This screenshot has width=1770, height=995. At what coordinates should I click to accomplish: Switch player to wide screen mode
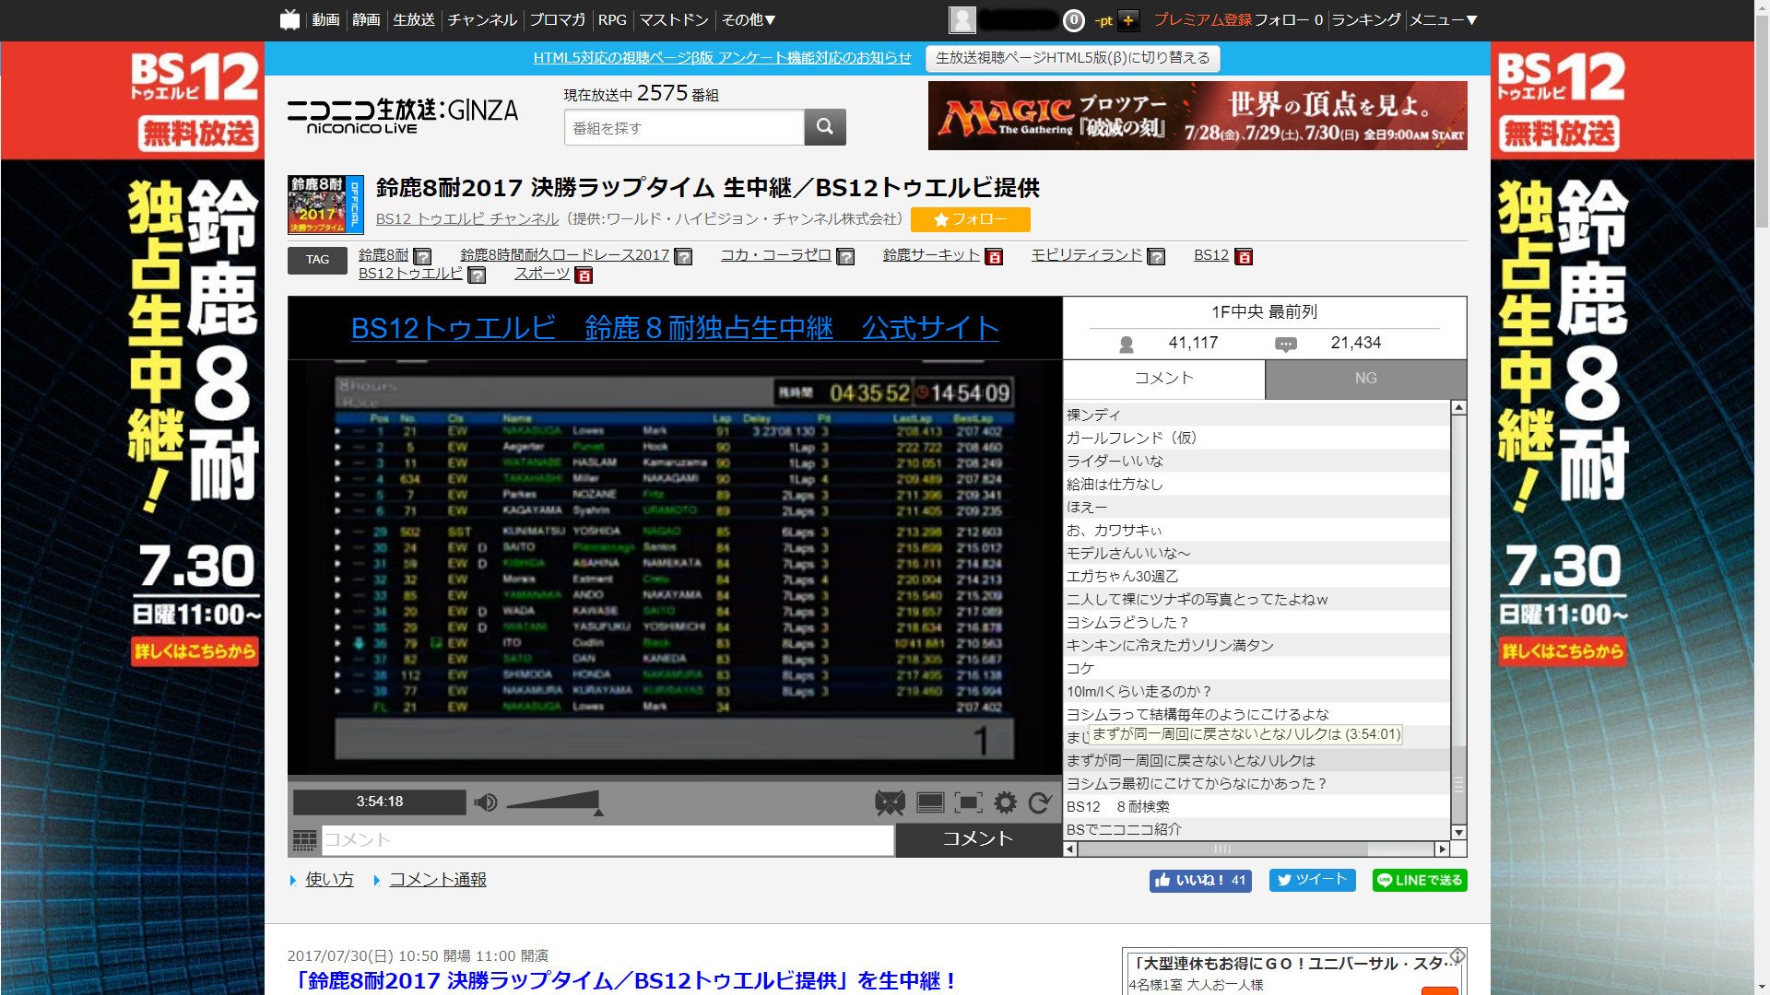tap(930, 802)
